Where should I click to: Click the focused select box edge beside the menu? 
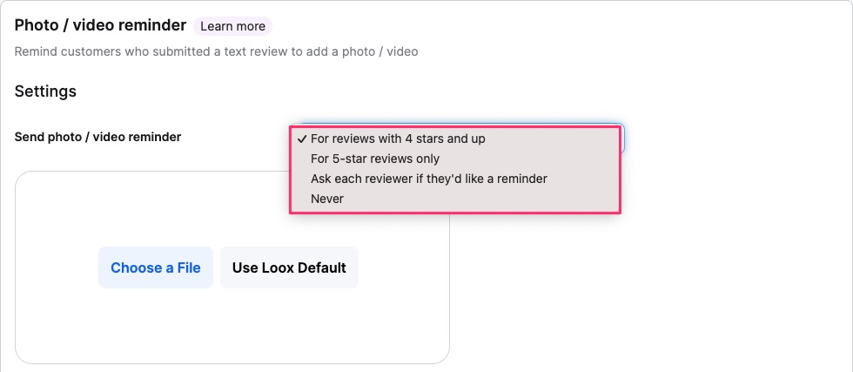click(622, 139)
